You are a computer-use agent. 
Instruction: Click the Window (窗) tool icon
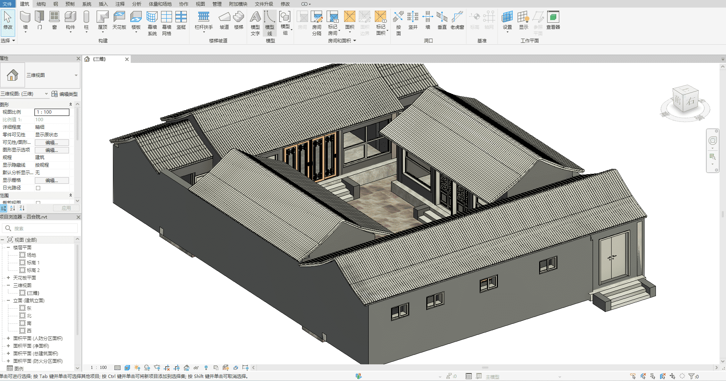click(x=55, y=17)
